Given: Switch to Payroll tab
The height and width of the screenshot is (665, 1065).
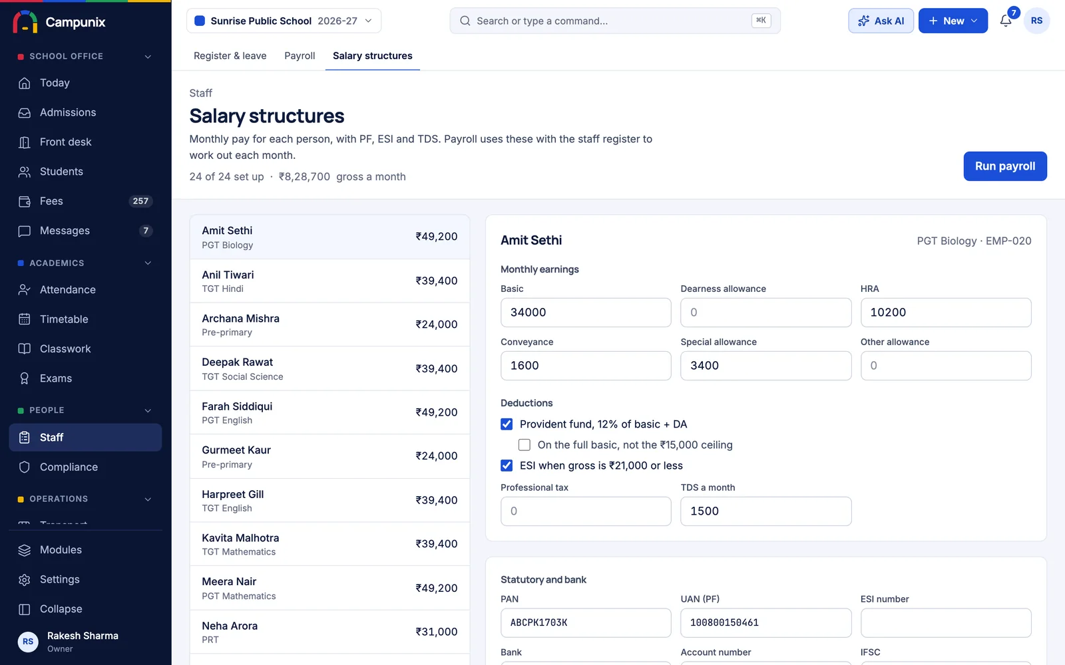Looking at the screenshot, I should click(x=300, y=56).
